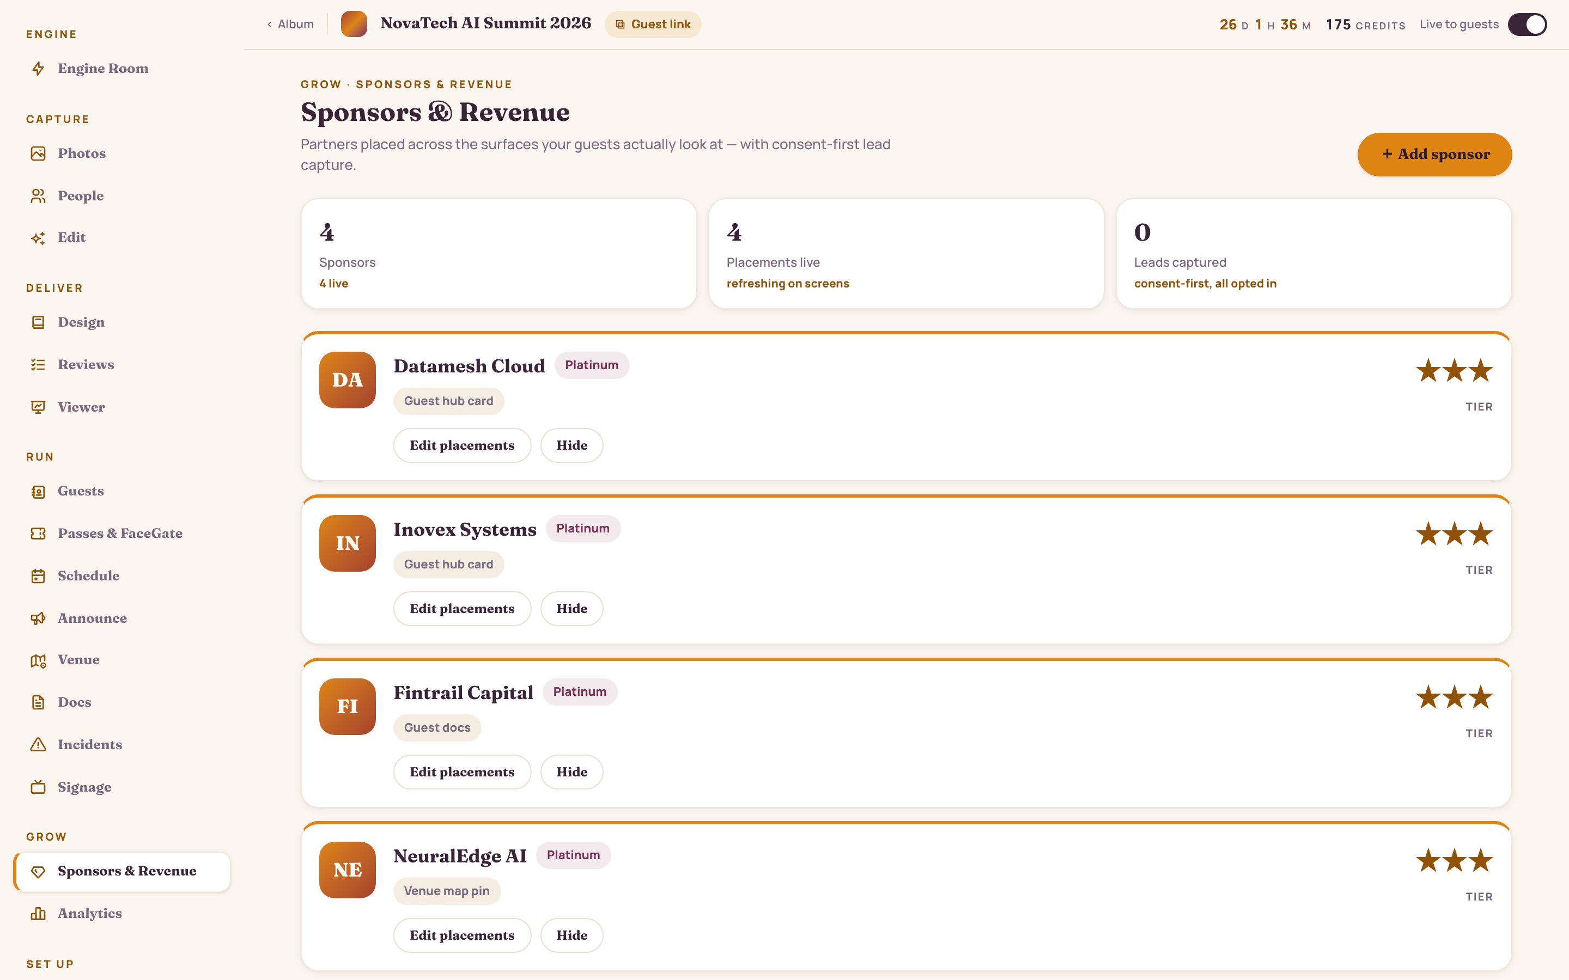Screen dimensions: 1569x980
Task: Click the Incidents warning triangle icon
Action: coord(38,745)
